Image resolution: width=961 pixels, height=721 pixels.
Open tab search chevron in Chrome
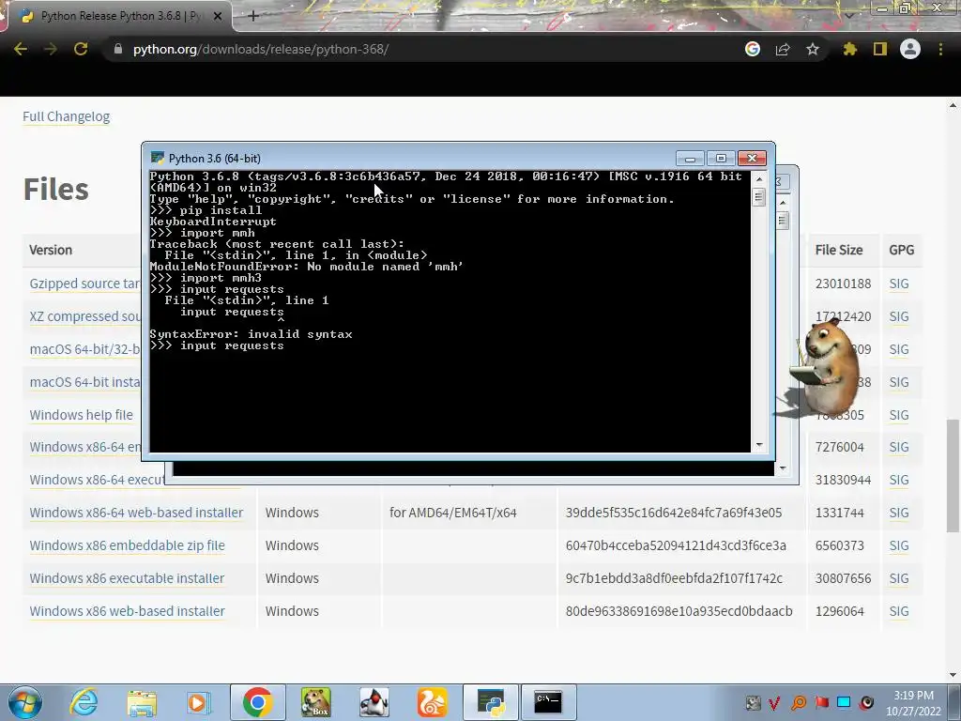(x=849, y=15)
